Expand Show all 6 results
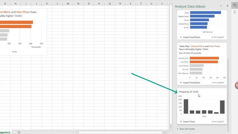The width and height of the screenshot is (238, 134). click(x=186, y=129)
